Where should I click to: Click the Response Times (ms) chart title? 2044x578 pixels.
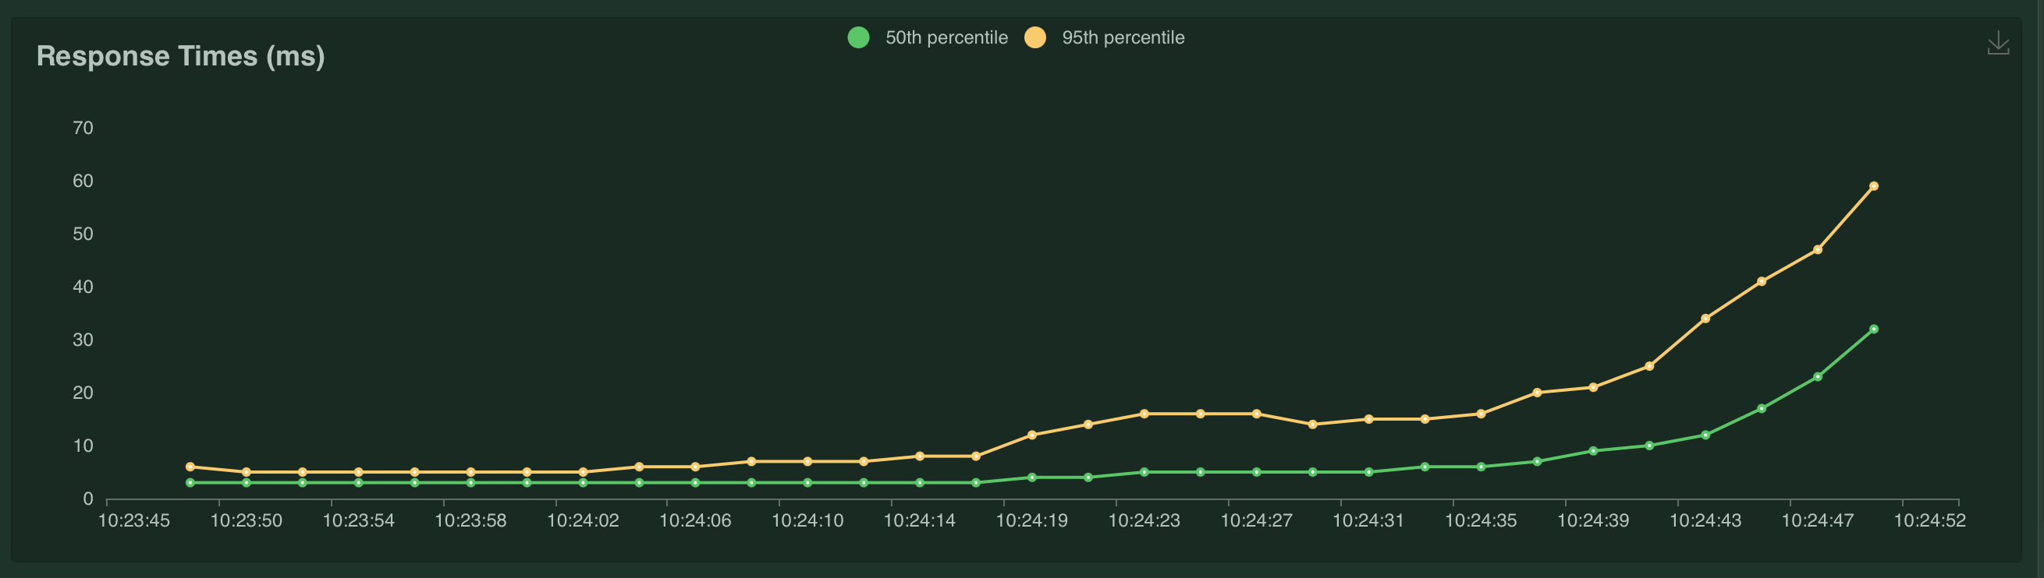point(180,56)
